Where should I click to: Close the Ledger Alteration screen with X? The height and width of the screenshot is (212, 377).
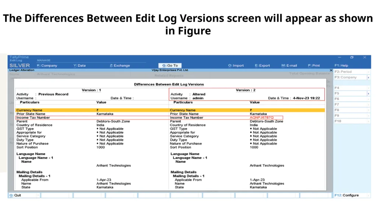click(331, 70)
